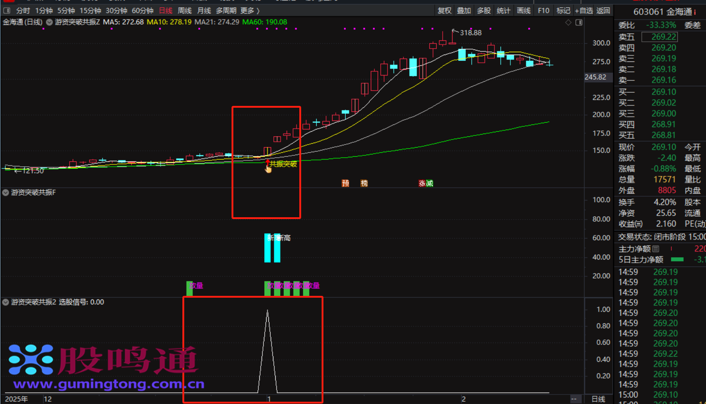Open the 更多 periods expander
Viewport: 706px width, 404px height.
pos(250,10)
